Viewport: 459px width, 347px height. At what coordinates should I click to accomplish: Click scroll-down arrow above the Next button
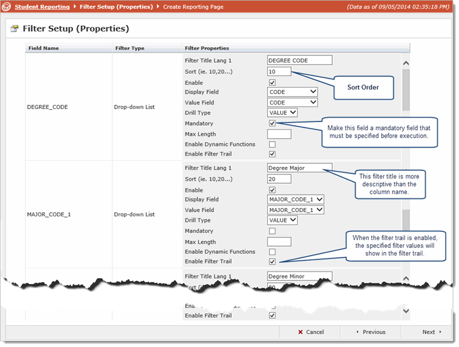(x=406, y=311)
